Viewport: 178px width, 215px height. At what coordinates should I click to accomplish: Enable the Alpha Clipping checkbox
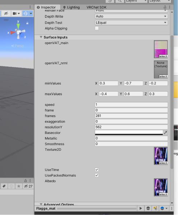tap(97, 28)
